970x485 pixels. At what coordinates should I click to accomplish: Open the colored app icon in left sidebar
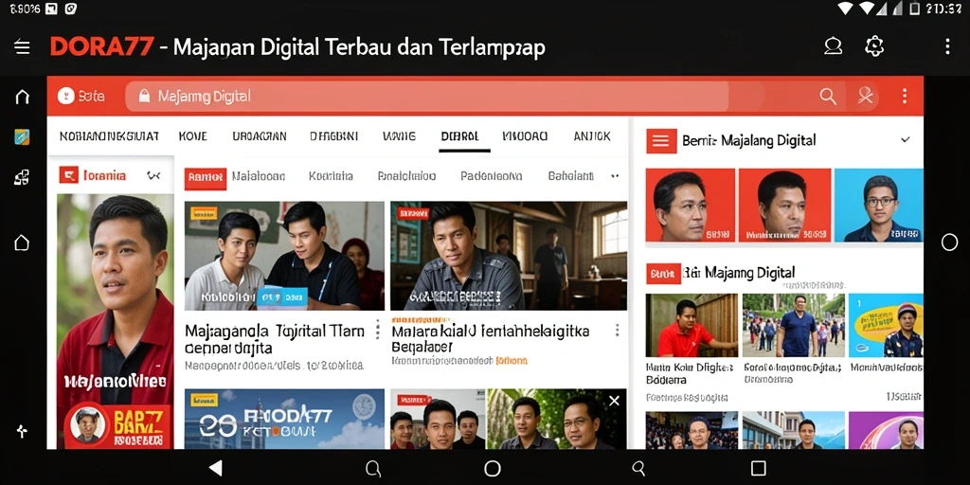pyautogui.click(x=23, y=136)
